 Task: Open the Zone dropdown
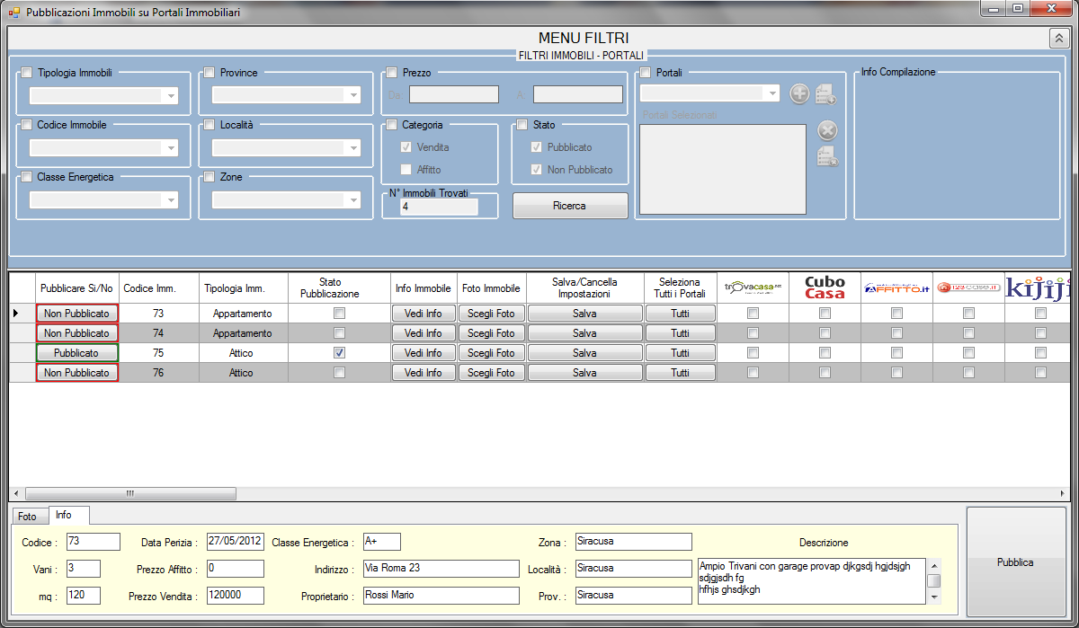[x=353, y=200]
